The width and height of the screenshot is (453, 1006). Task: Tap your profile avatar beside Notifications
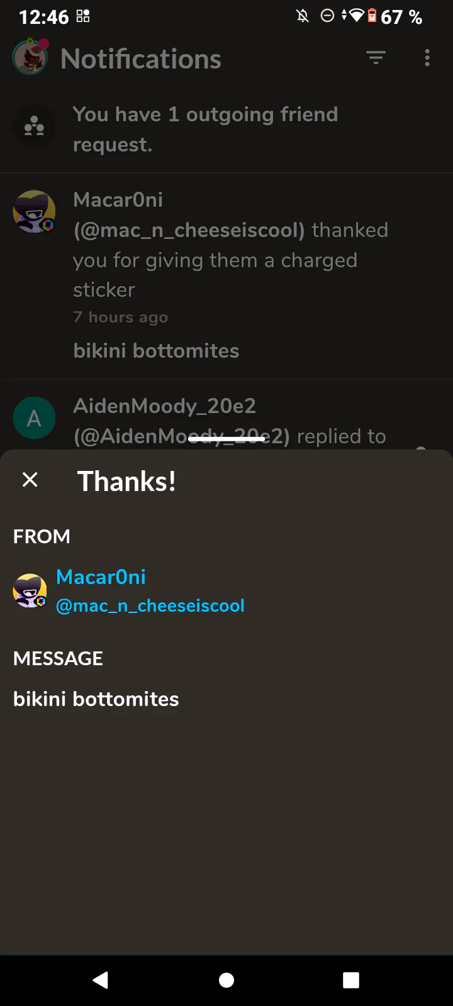(x=30, y=58)
